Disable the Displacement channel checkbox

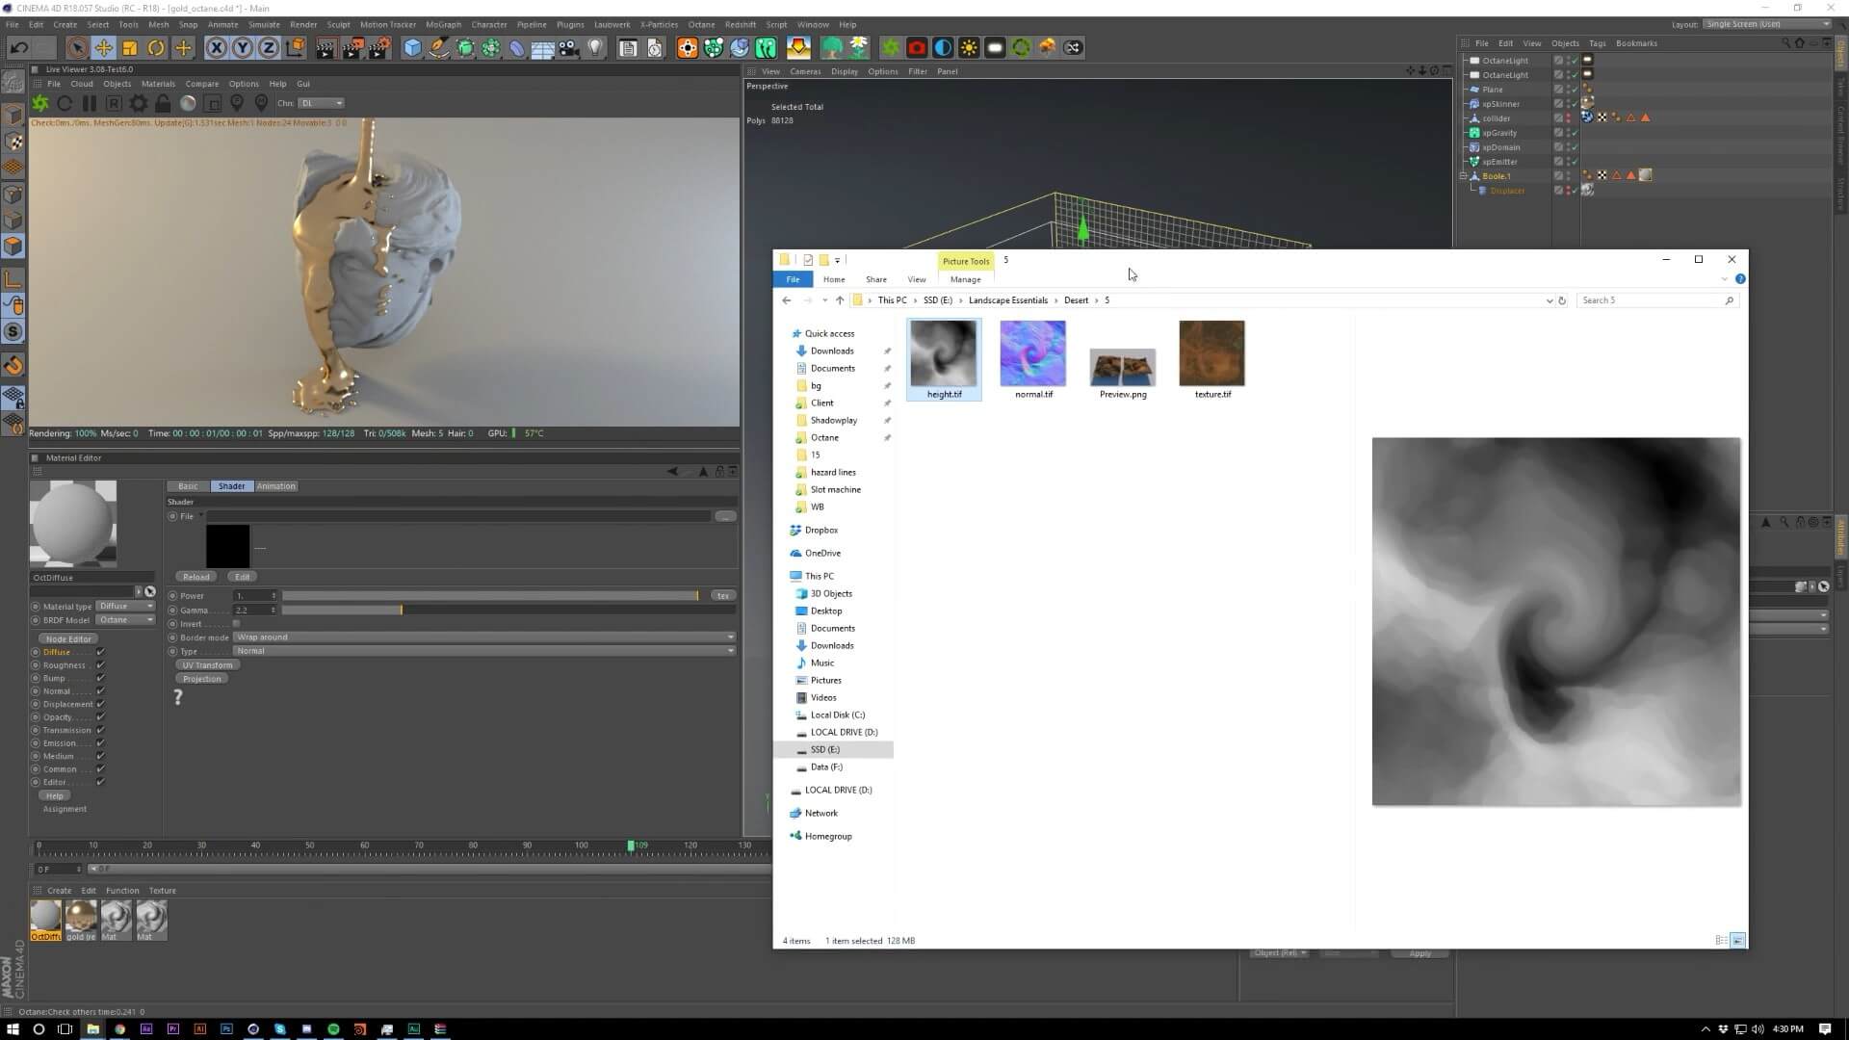(x=100, y=704)
